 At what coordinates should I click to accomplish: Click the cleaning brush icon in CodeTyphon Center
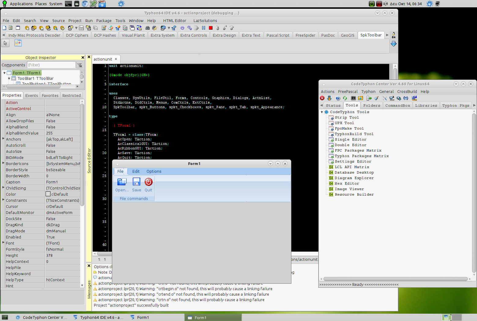tap(376, 98)
